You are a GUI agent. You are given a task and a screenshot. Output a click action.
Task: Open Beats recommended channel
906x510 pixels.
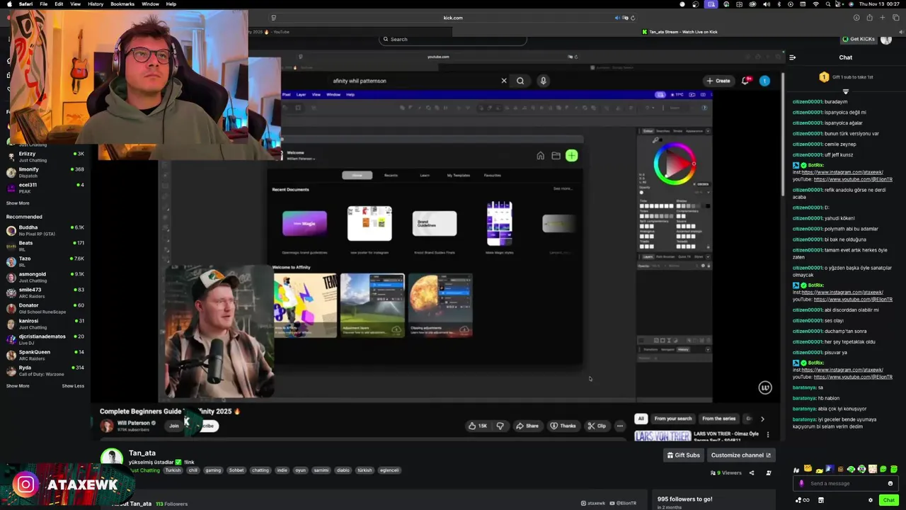tap(45, 246)
